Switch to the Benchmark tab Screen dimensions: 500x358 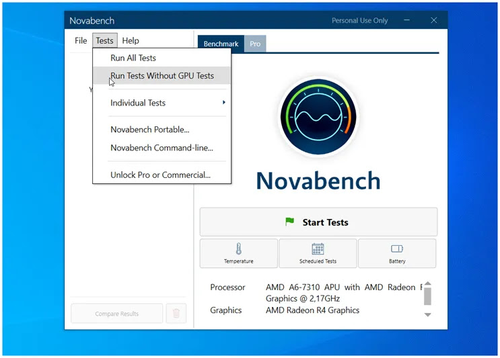(x=221, y=44)
